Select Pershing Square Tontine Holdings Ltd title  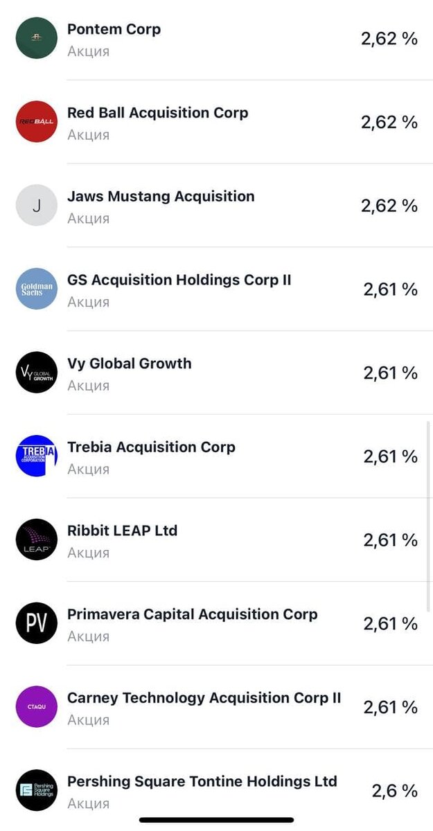coord(202,782)
